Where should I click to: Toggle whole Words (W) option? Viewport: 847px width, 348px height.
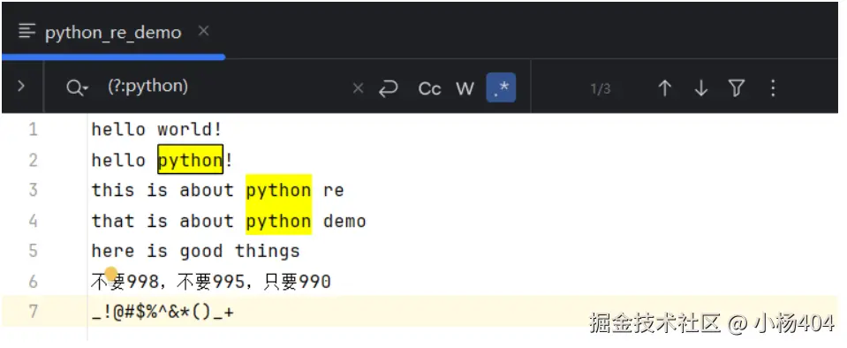[x=465, y=88]
